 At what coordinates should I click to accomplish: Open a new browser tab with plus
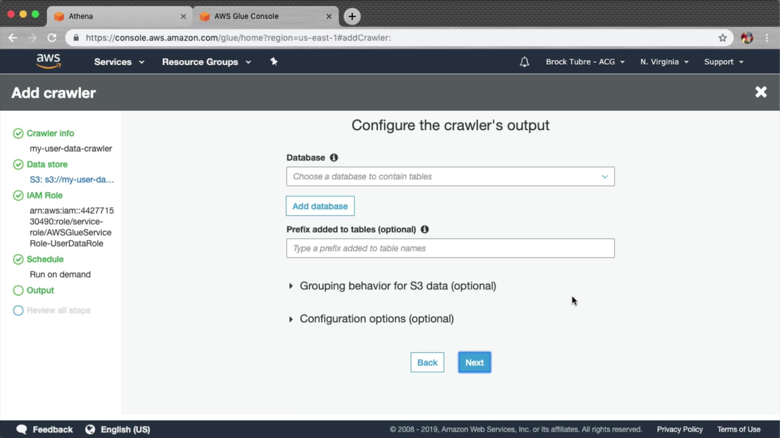tap(352, 16)
